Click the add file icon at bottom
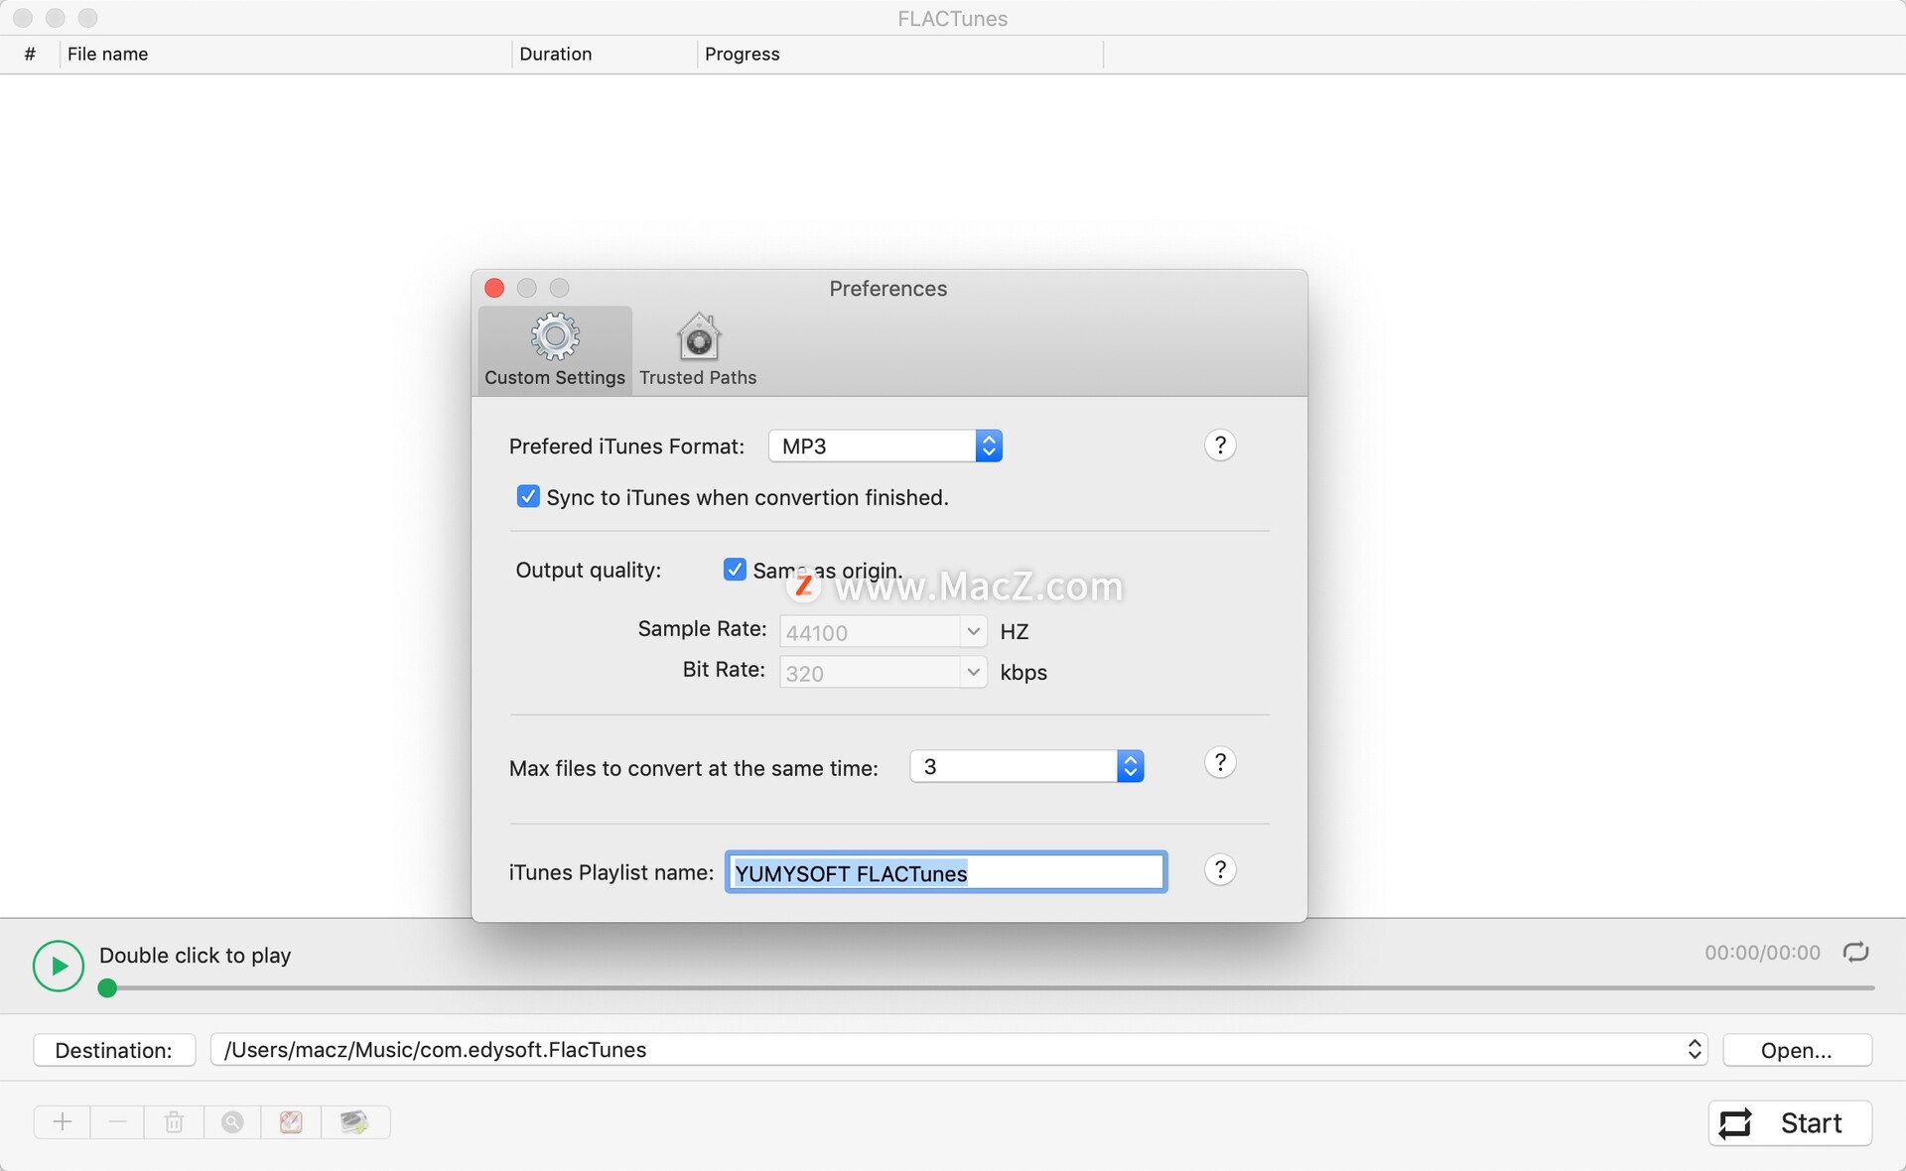 [62, 1120]
